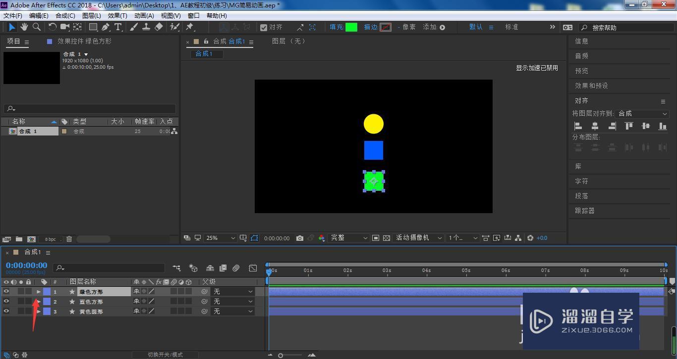This screenshot has height=359, width=677.
Task: Align layers to horizontal center
Action: 595,126
